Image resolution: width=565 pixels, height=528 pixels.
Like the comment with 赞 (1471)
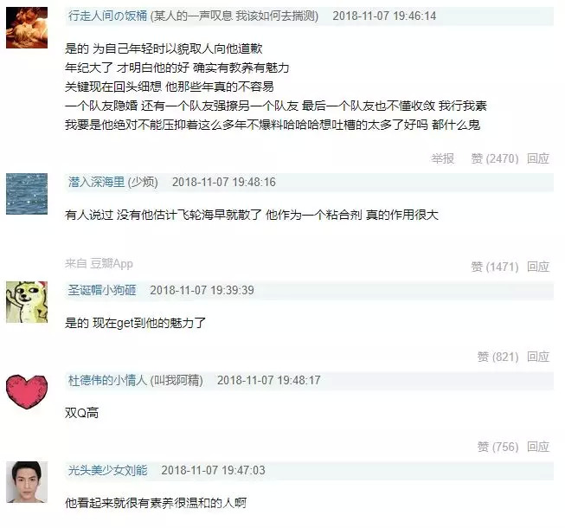(x=495, y=267)
